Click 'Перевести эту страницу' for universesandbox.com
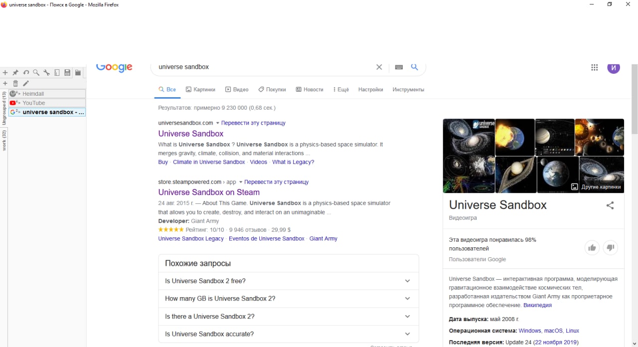This screenshot has height=347, width=638. click(253, 123)
